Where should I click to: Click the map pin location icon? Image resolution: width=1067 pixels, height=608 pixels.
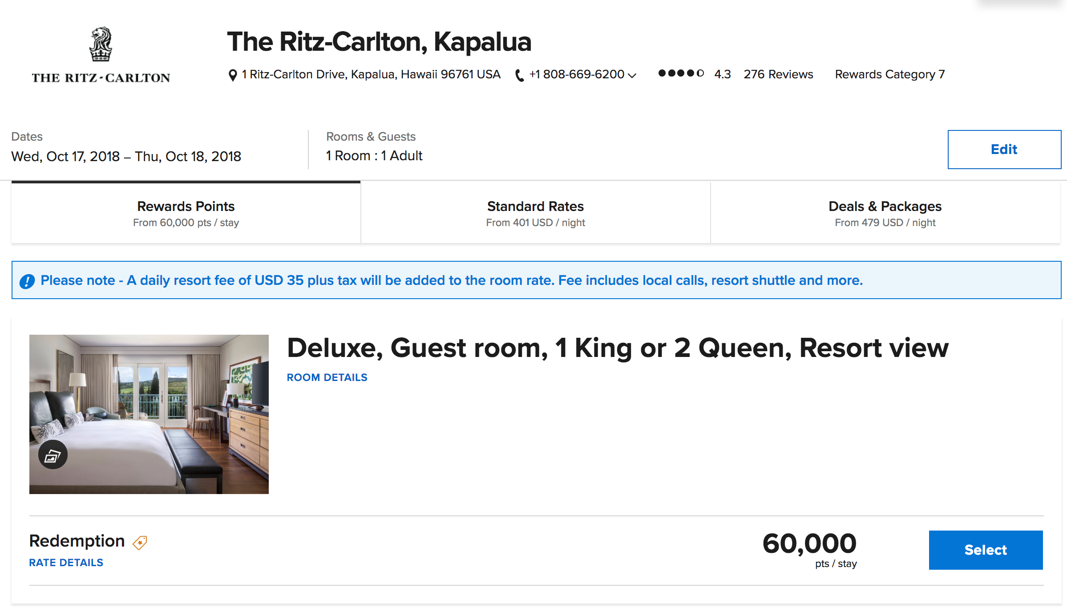coord(232,75)
